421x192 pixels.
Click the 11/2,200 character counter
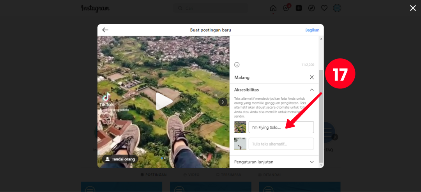pyautogui.click(x=308, y=65)
